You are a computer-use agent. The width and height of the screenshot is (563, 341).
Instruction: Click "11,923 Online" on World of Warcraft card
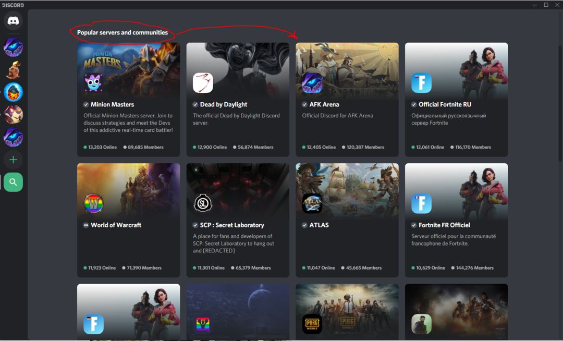point(102,268)
